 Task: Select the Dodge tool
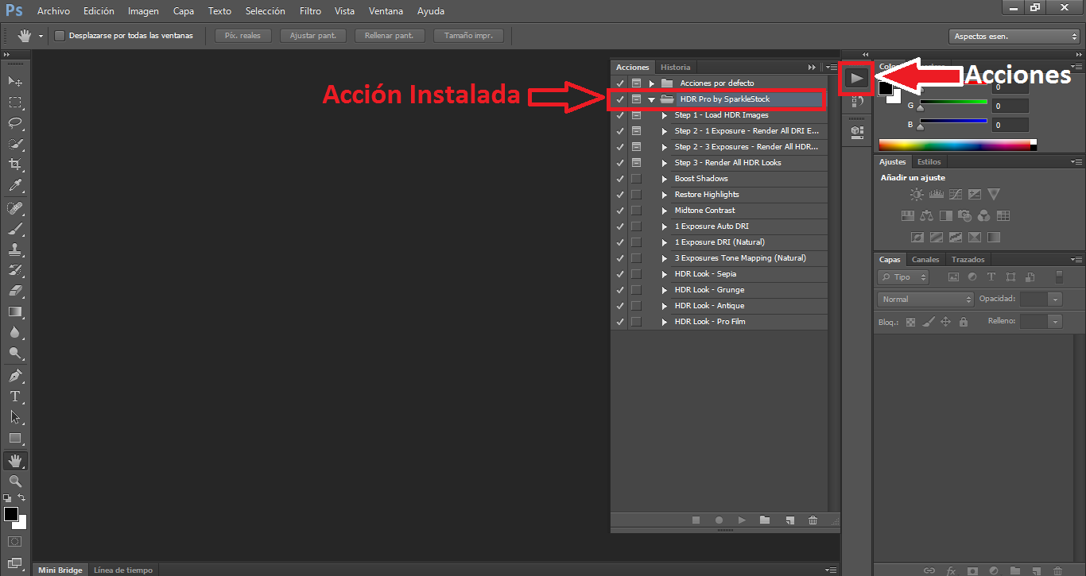15,354
